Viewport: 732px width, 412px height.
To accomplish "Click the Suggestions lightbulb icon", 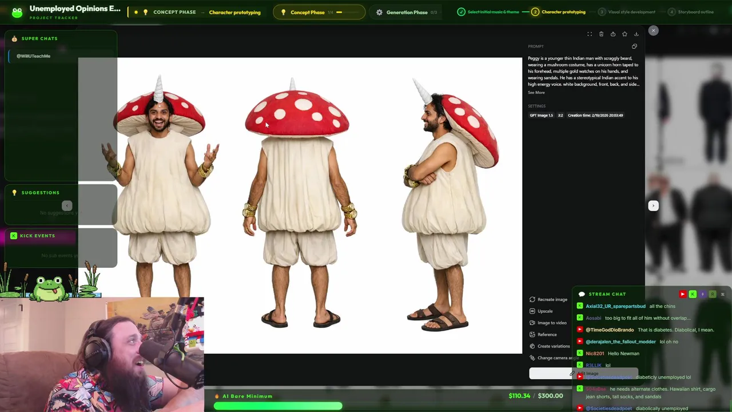I will (x=14, y=193).
